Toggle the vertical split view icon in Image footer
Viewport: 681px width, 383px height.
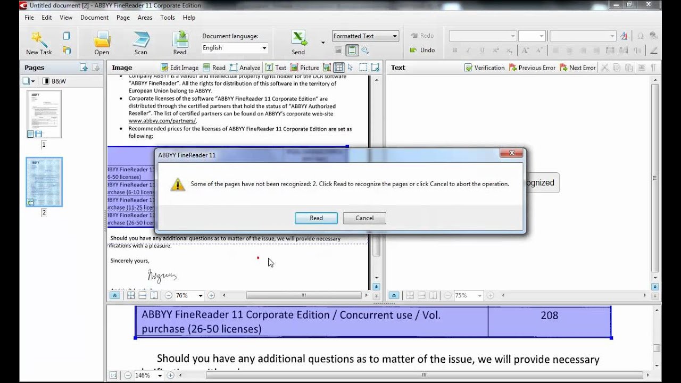154,295
